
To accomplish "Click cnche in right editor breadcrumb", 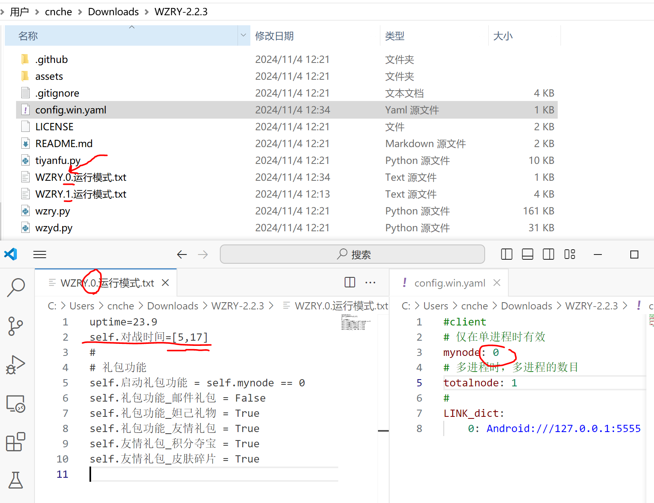I will point(474,306).
